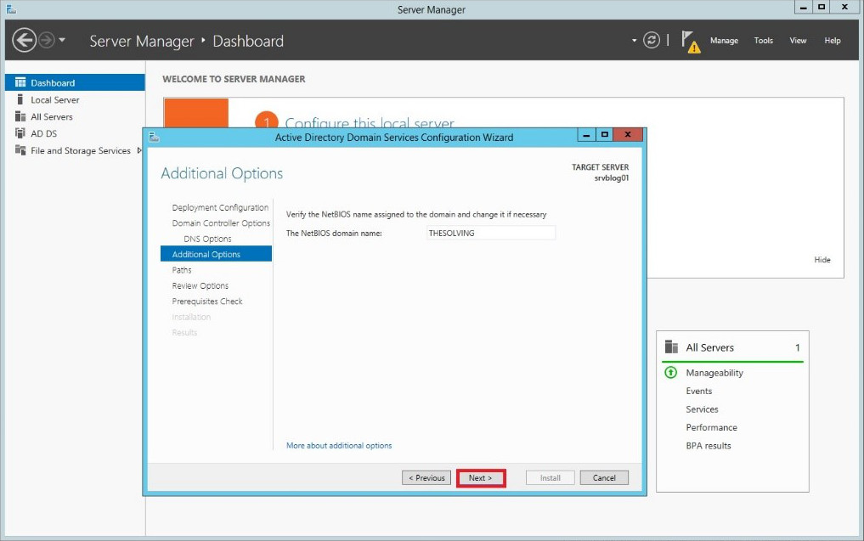Click the NetBIOS domain name field
864x541 pixels.
click(x=490, y=233)
